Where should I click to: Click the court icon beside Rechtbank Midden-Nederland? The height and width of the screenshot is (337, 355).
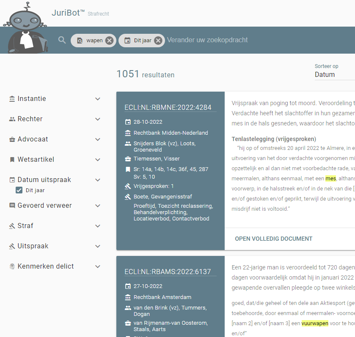(x=128, y=133)
